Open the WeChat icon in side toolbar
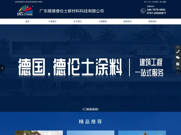 (178, 57)
